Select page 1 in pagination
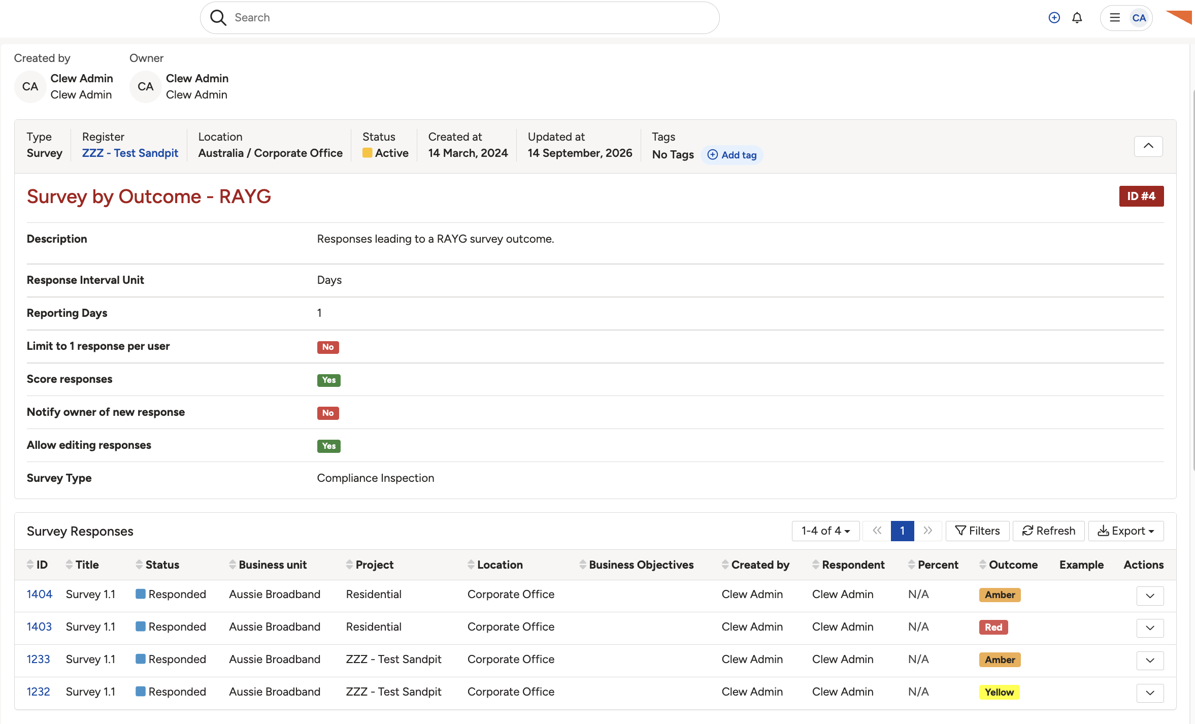This screenshot has width=1195, height=724. click(902, 531)
